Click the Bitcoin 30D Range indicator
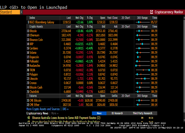This screenshot has width=185, height=133. [143, 31]
